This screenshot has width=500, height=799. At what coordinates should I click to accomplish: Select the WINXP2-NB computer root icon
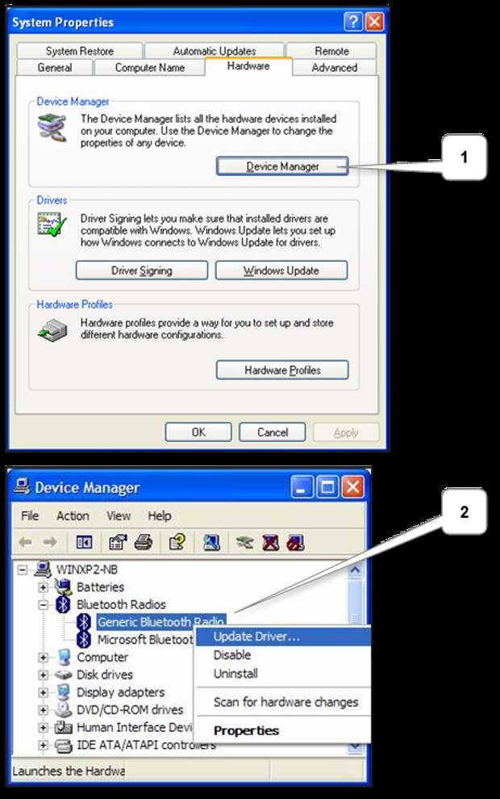pyautogui.click(x=44, y=570)
